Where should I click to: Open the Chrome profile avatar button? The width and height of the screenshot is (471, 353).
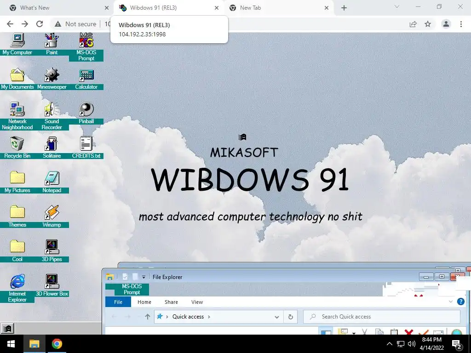pyautogui.click(x=446, y=24)
